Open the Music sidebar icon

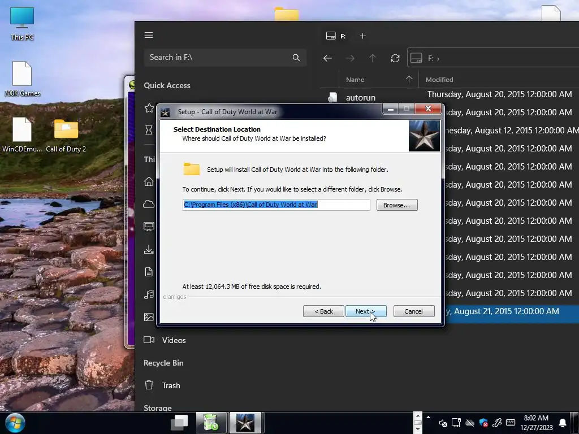149,294
